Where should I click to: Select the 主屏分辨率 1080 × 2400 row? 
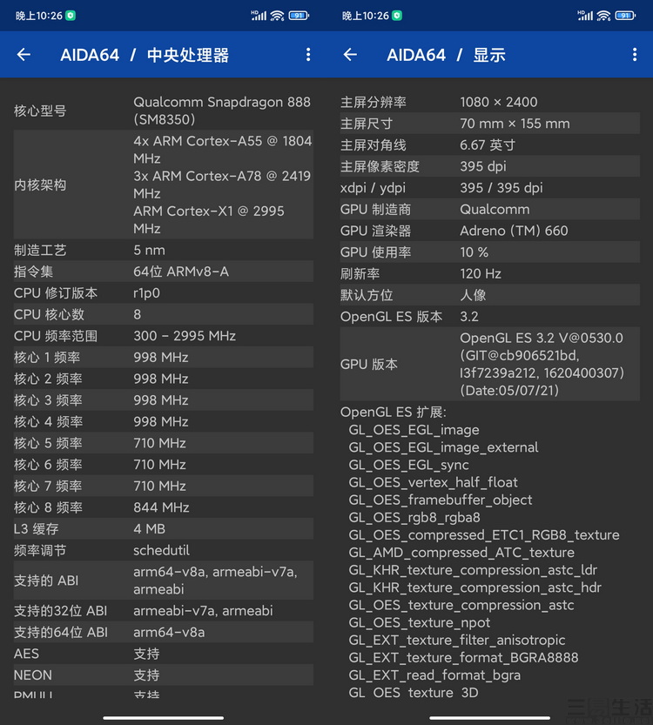tap(489, 102)
